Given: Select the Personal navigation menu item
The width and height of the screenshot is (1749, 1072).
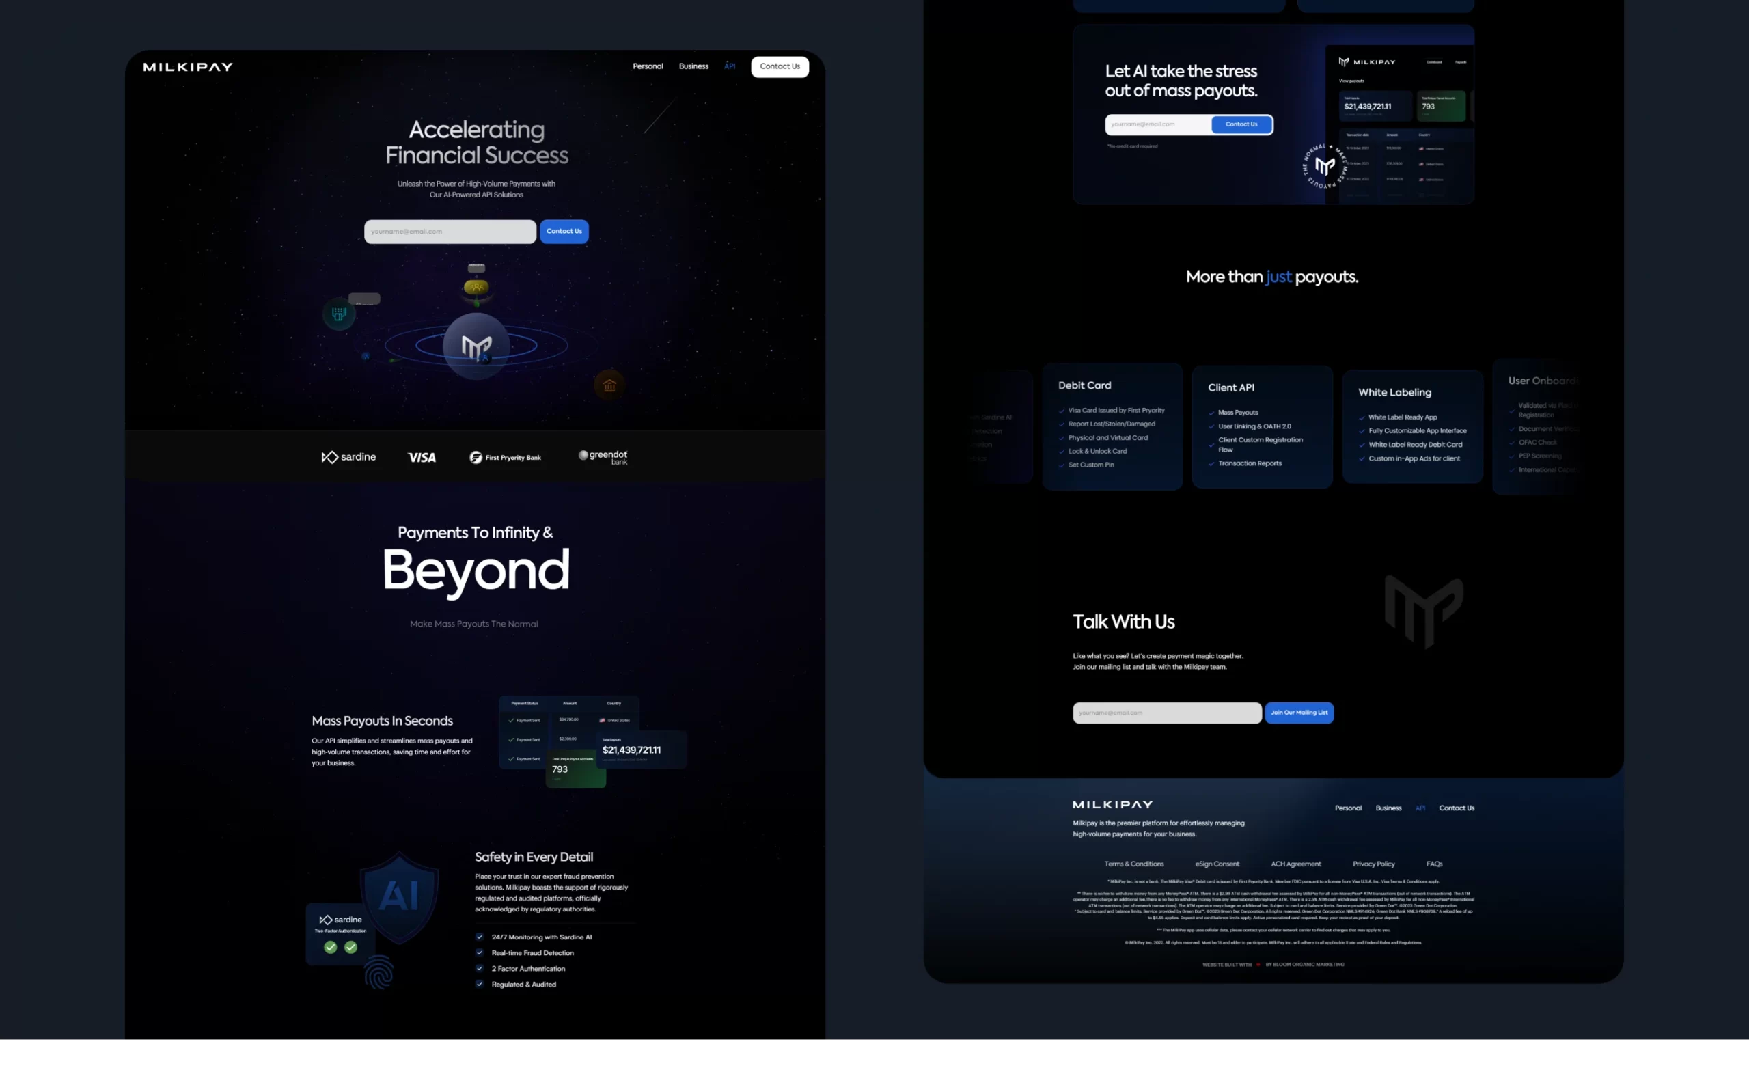Looking at the screenshot, I should pos(647,66).
